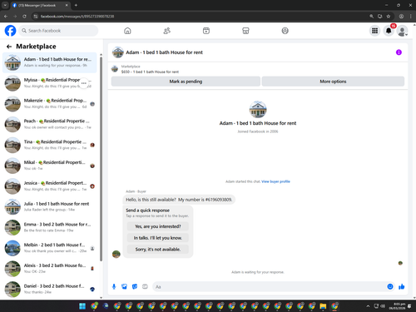416x312 pixels.
Task: Open the emoji picker in message box
Action: click(x=390, y=286)
